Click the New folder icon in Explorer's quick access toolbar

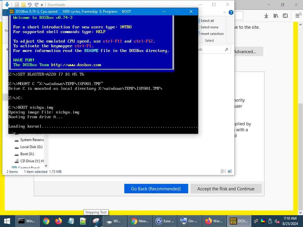[23, 4]
